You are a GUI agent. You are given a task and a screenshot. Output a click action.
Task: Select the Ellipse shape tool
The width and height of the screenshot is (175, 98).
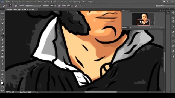2,71
